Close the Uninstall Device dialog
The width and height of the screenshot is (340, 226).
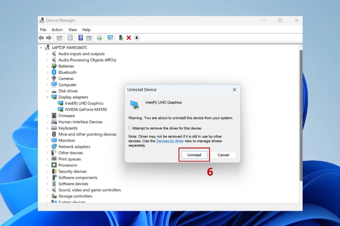pos(235,89)
